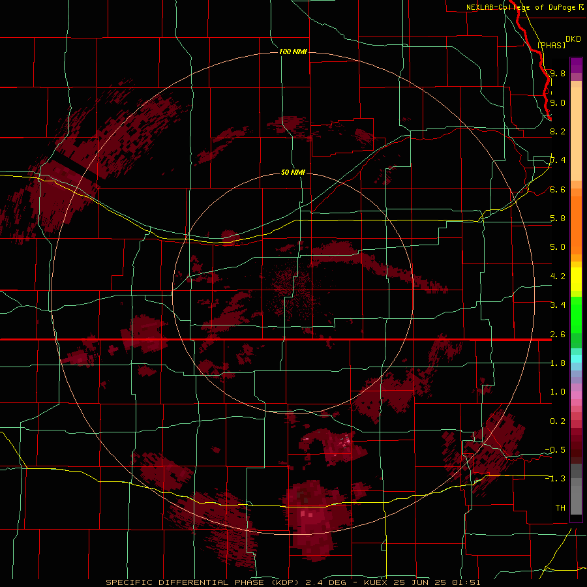587x587 pixels.
Task: Click the 2.6 legend value
Action: tap(558, 335)
